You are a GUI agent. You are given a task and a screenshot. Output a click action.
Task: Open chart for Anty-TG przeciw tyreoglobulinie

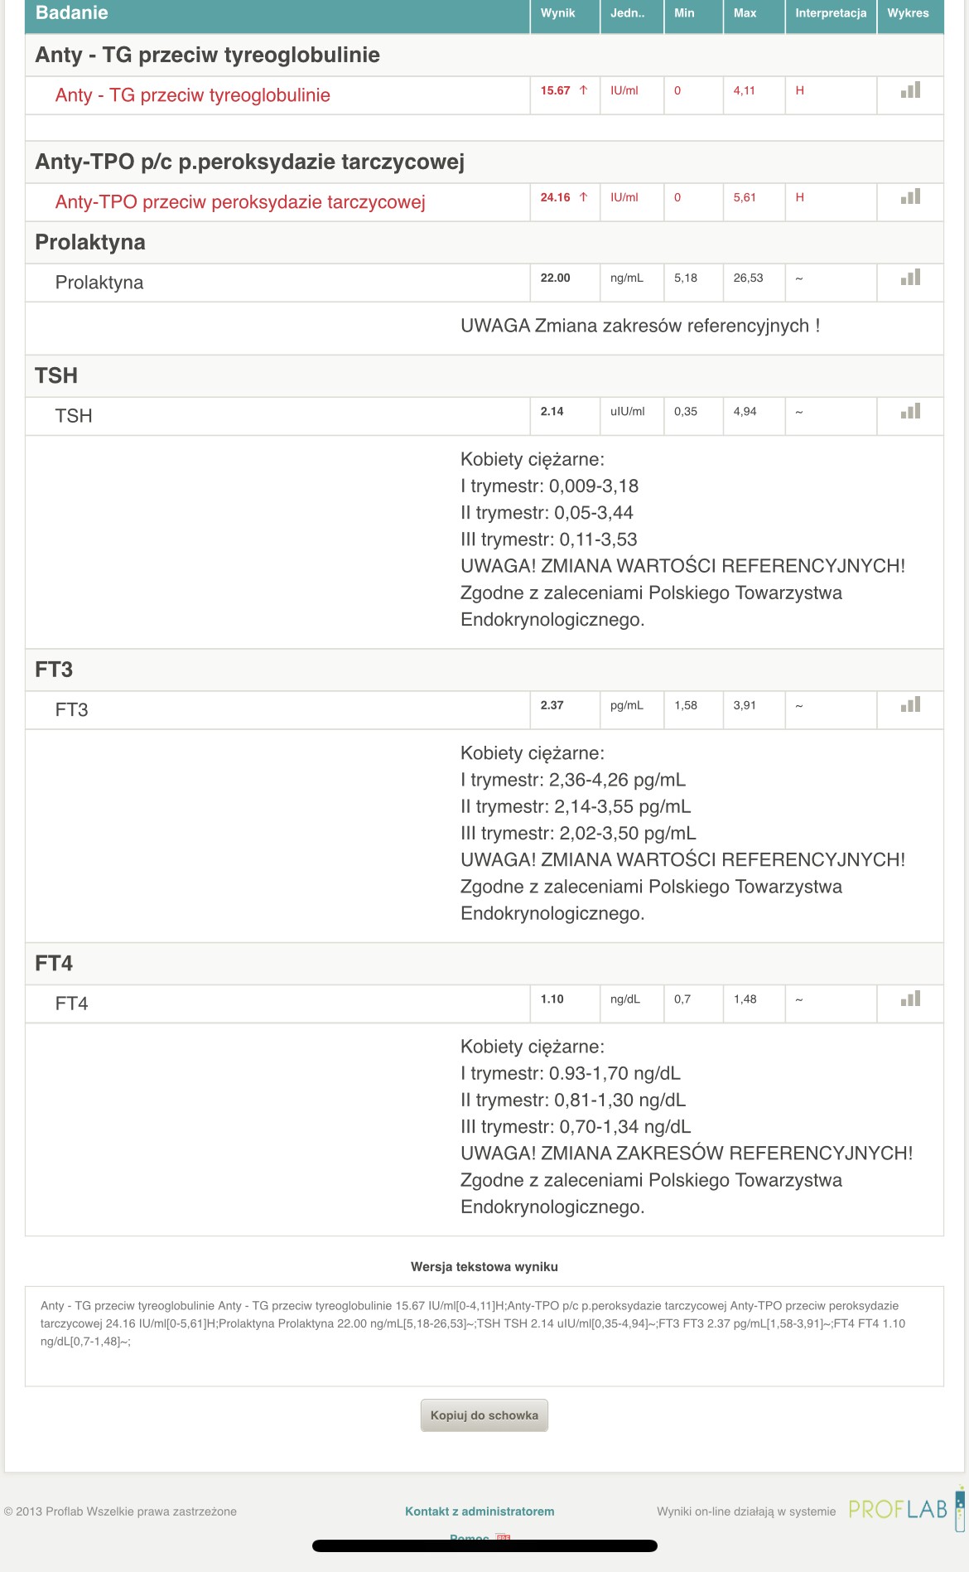[910, 90]
